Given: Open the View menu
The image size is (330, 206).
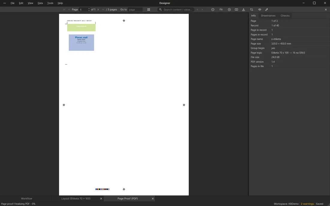Looking at the screenshot, I should [30, 3].
